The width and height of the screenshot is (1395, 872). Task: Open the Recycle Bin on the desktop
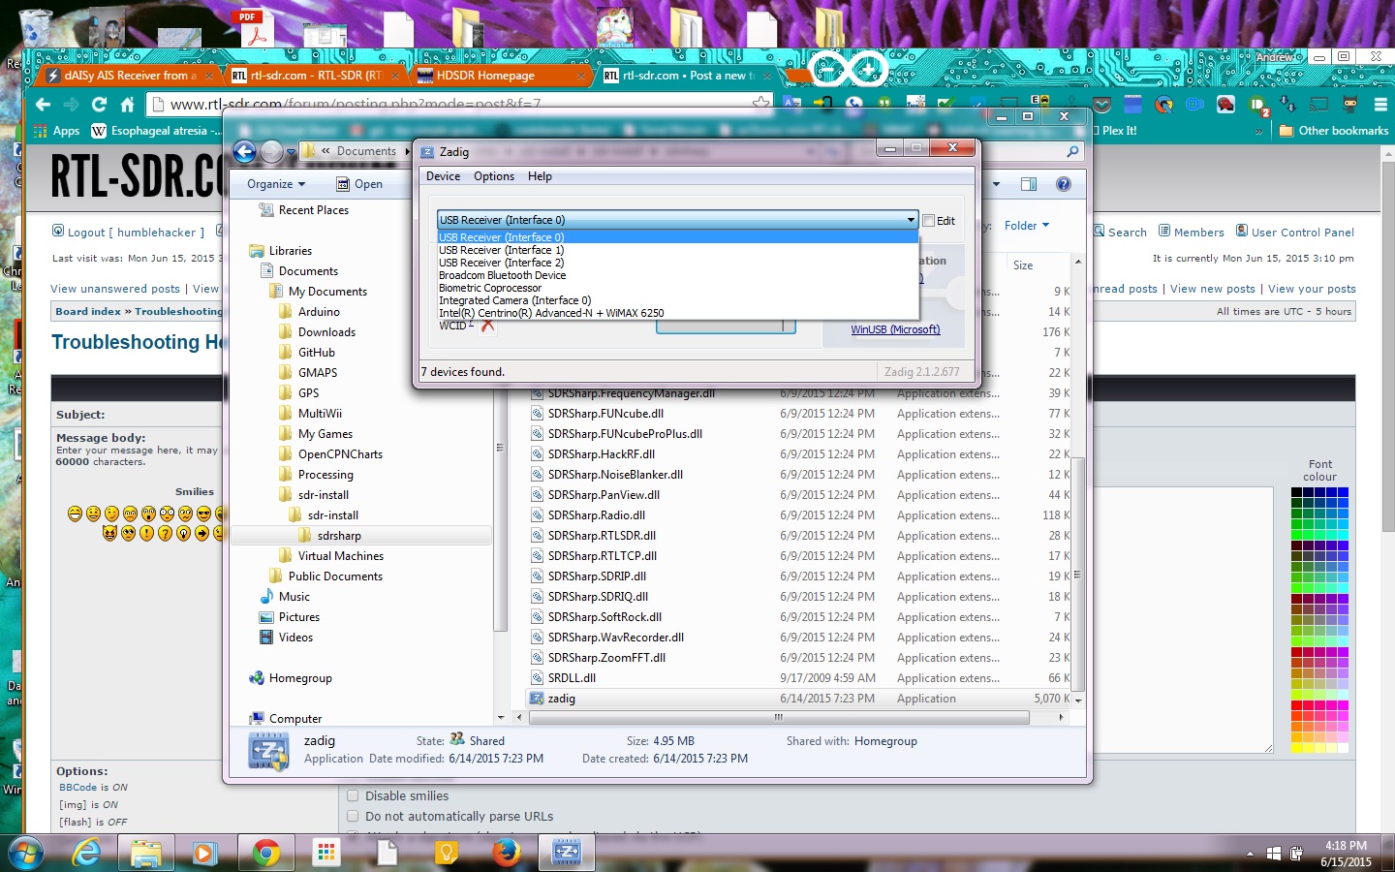coord(35,27)
